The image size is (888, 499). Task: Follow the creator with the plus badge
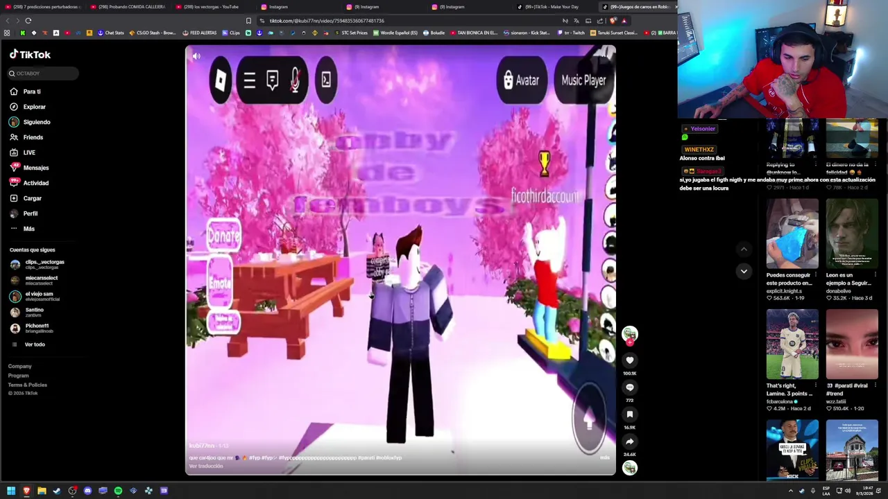click(x=629, y=342)
